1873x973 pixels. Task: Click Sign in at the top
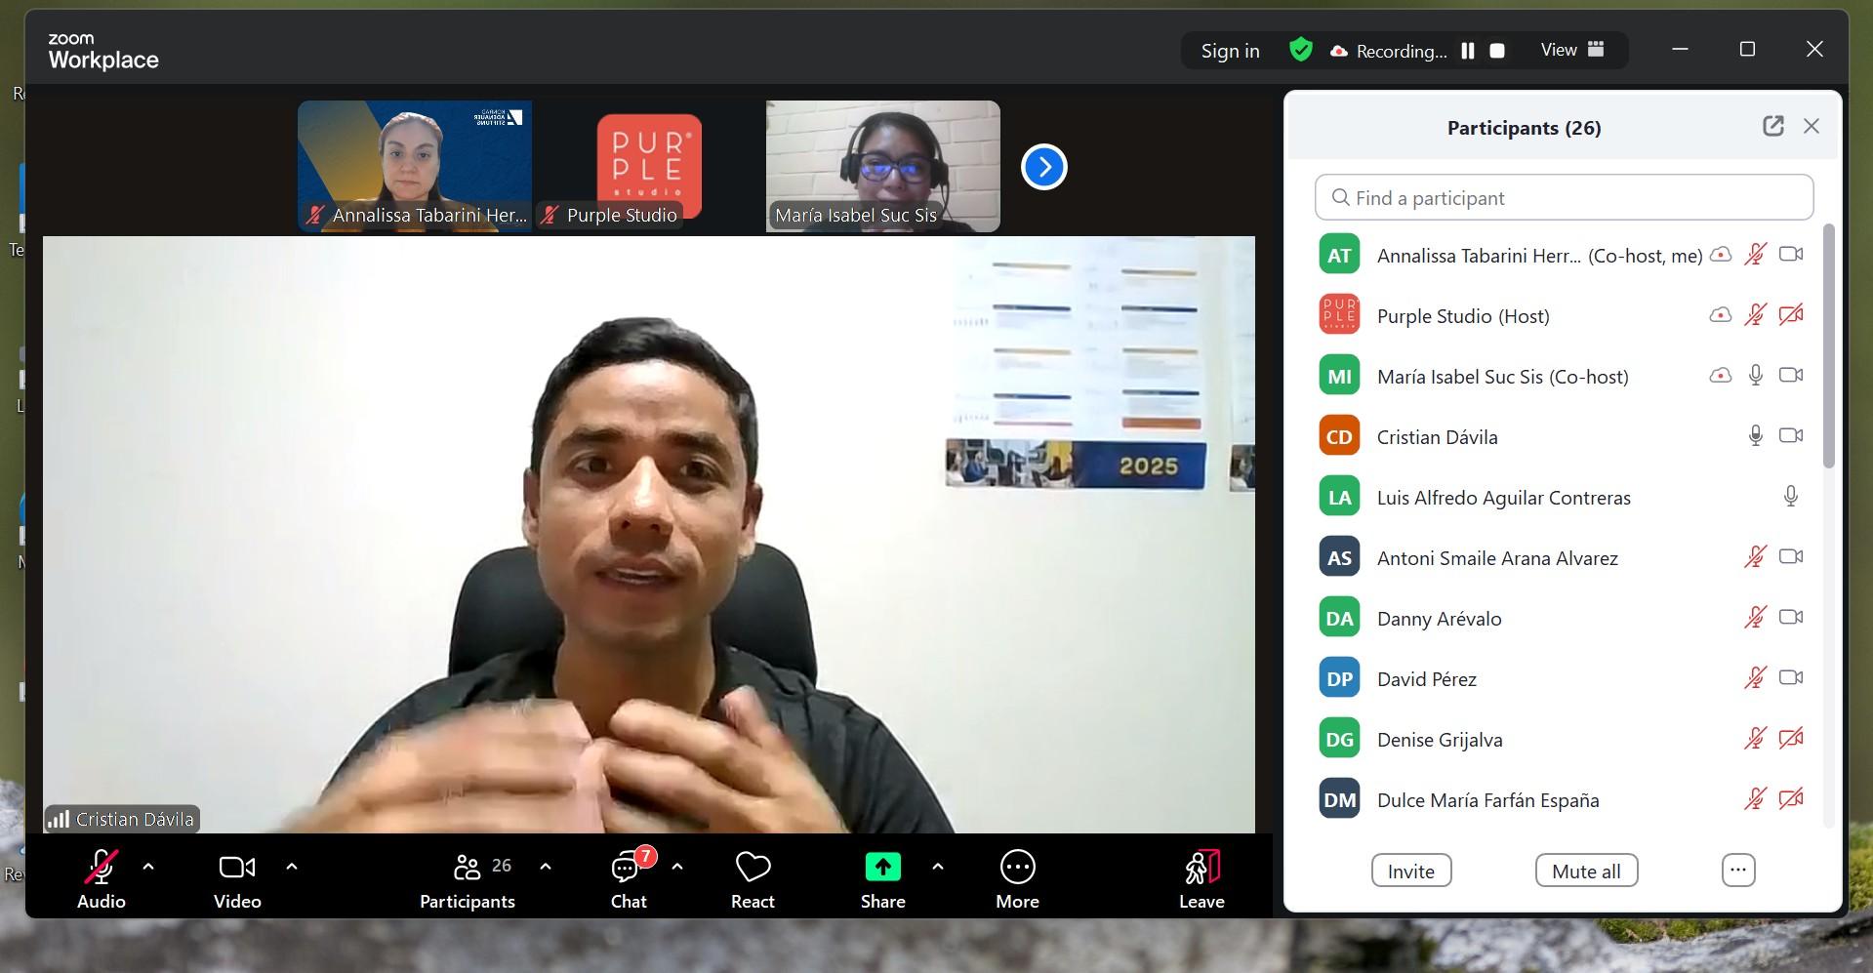(x=1230, y=51)
